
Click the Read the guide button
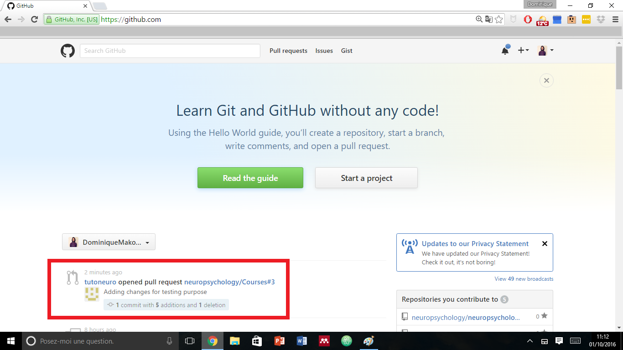pyautogui.click(x=250, y=178)
